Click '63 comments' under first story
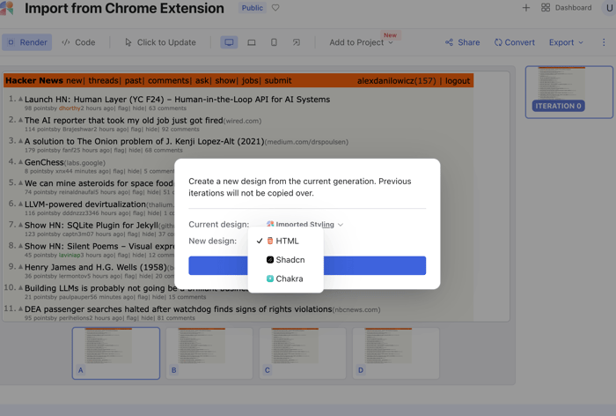The image size is (616, 416). click(x=168, y=108)
